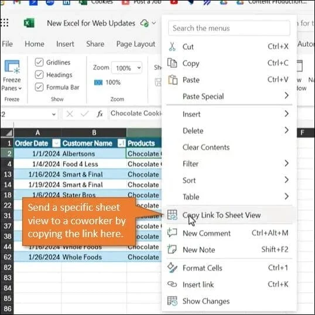The width and height of the screenshot is (315, 315).
Task: Select the 1/19/2024 date cell
Action: coord(37,184)
